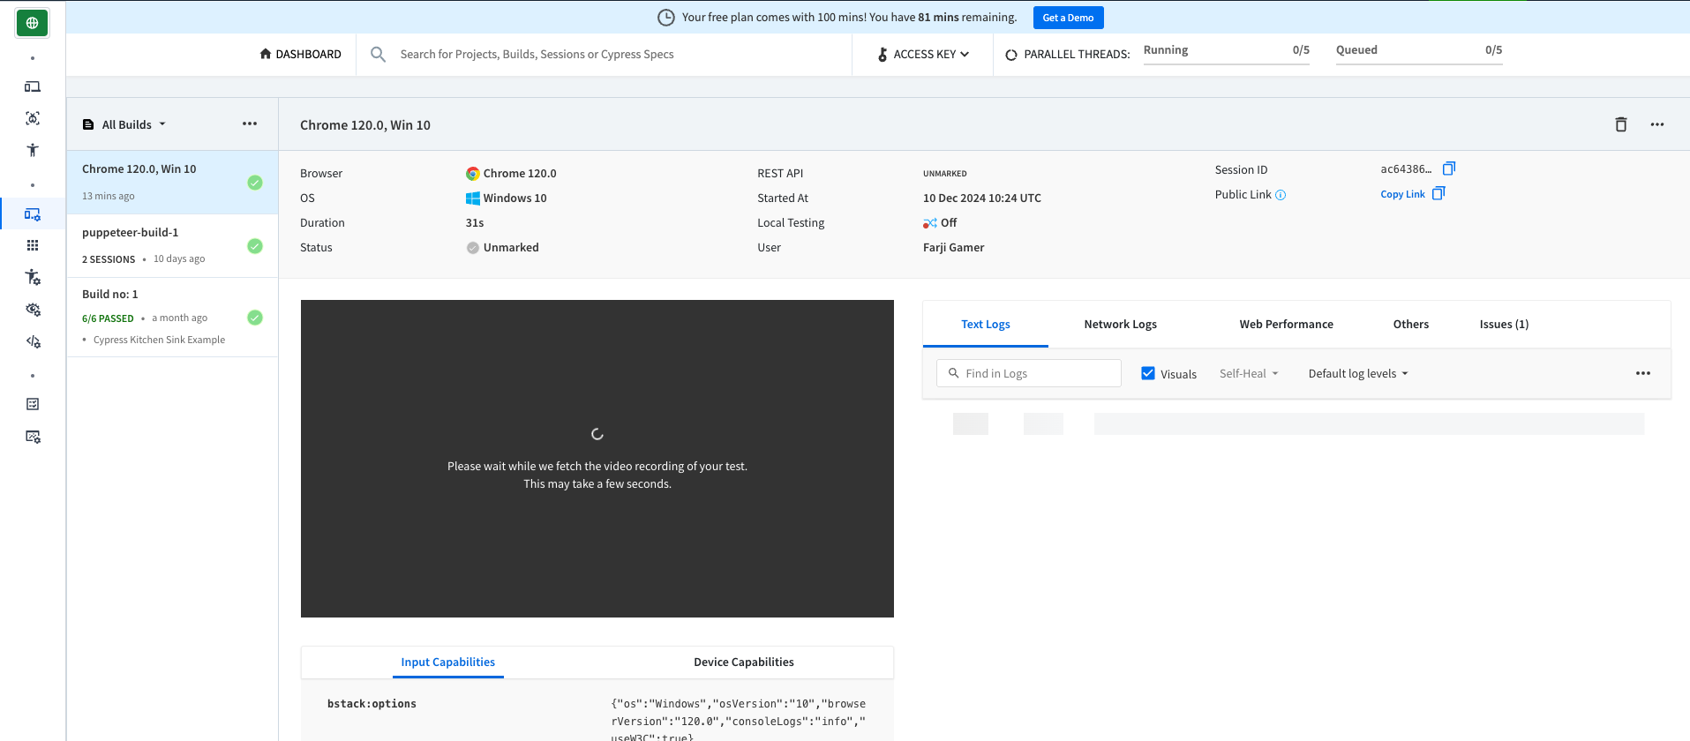Viewport: 1690px width, 741px height.
Task: Click the Dashboard home icon
Action: tap(265, 54)
